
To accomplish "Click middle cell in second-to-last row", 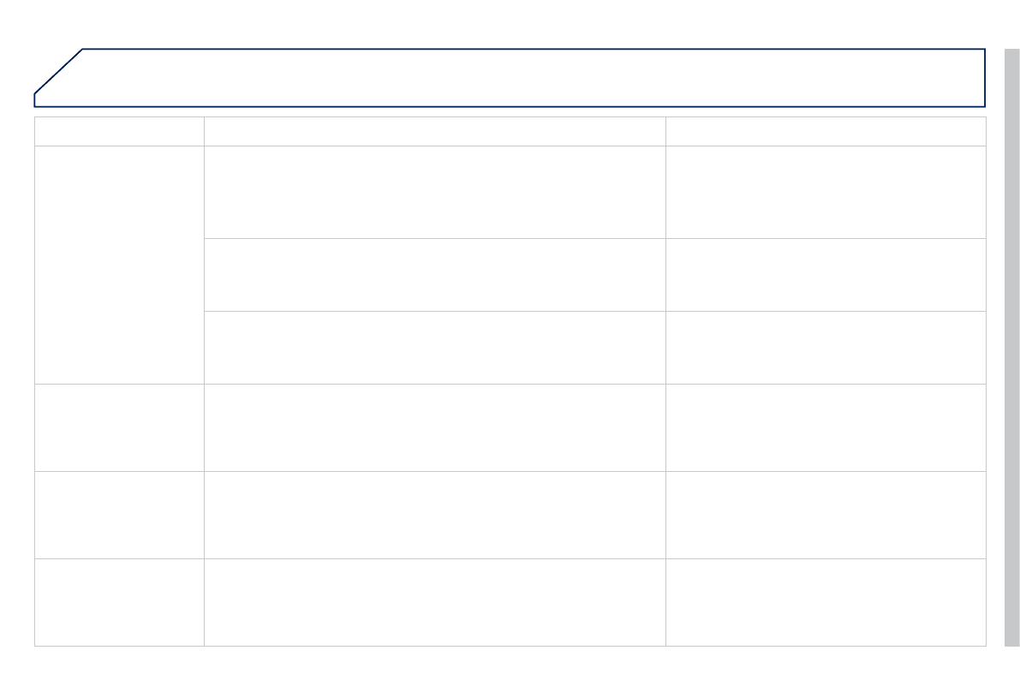I will tap(434, 515).
